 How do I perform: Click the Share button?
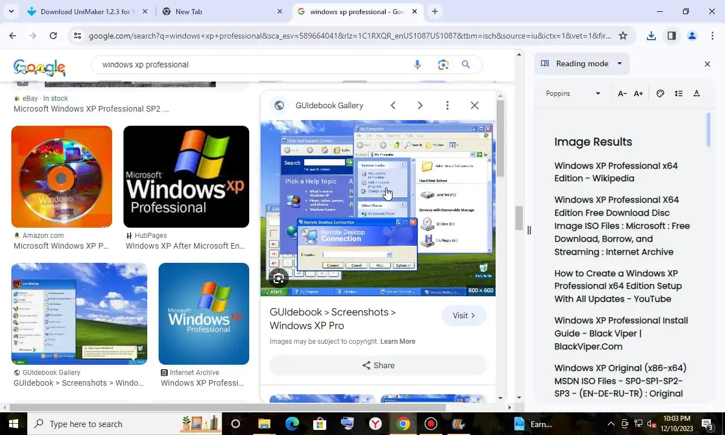[378, 365]
